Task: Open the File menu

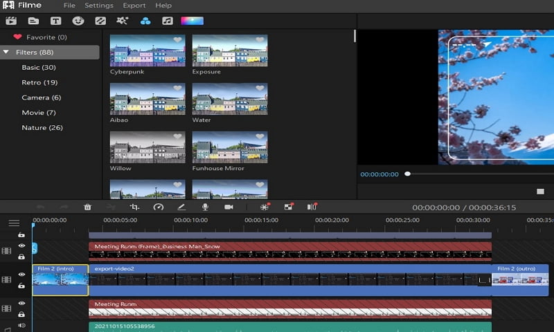Action: click(69, 6)
